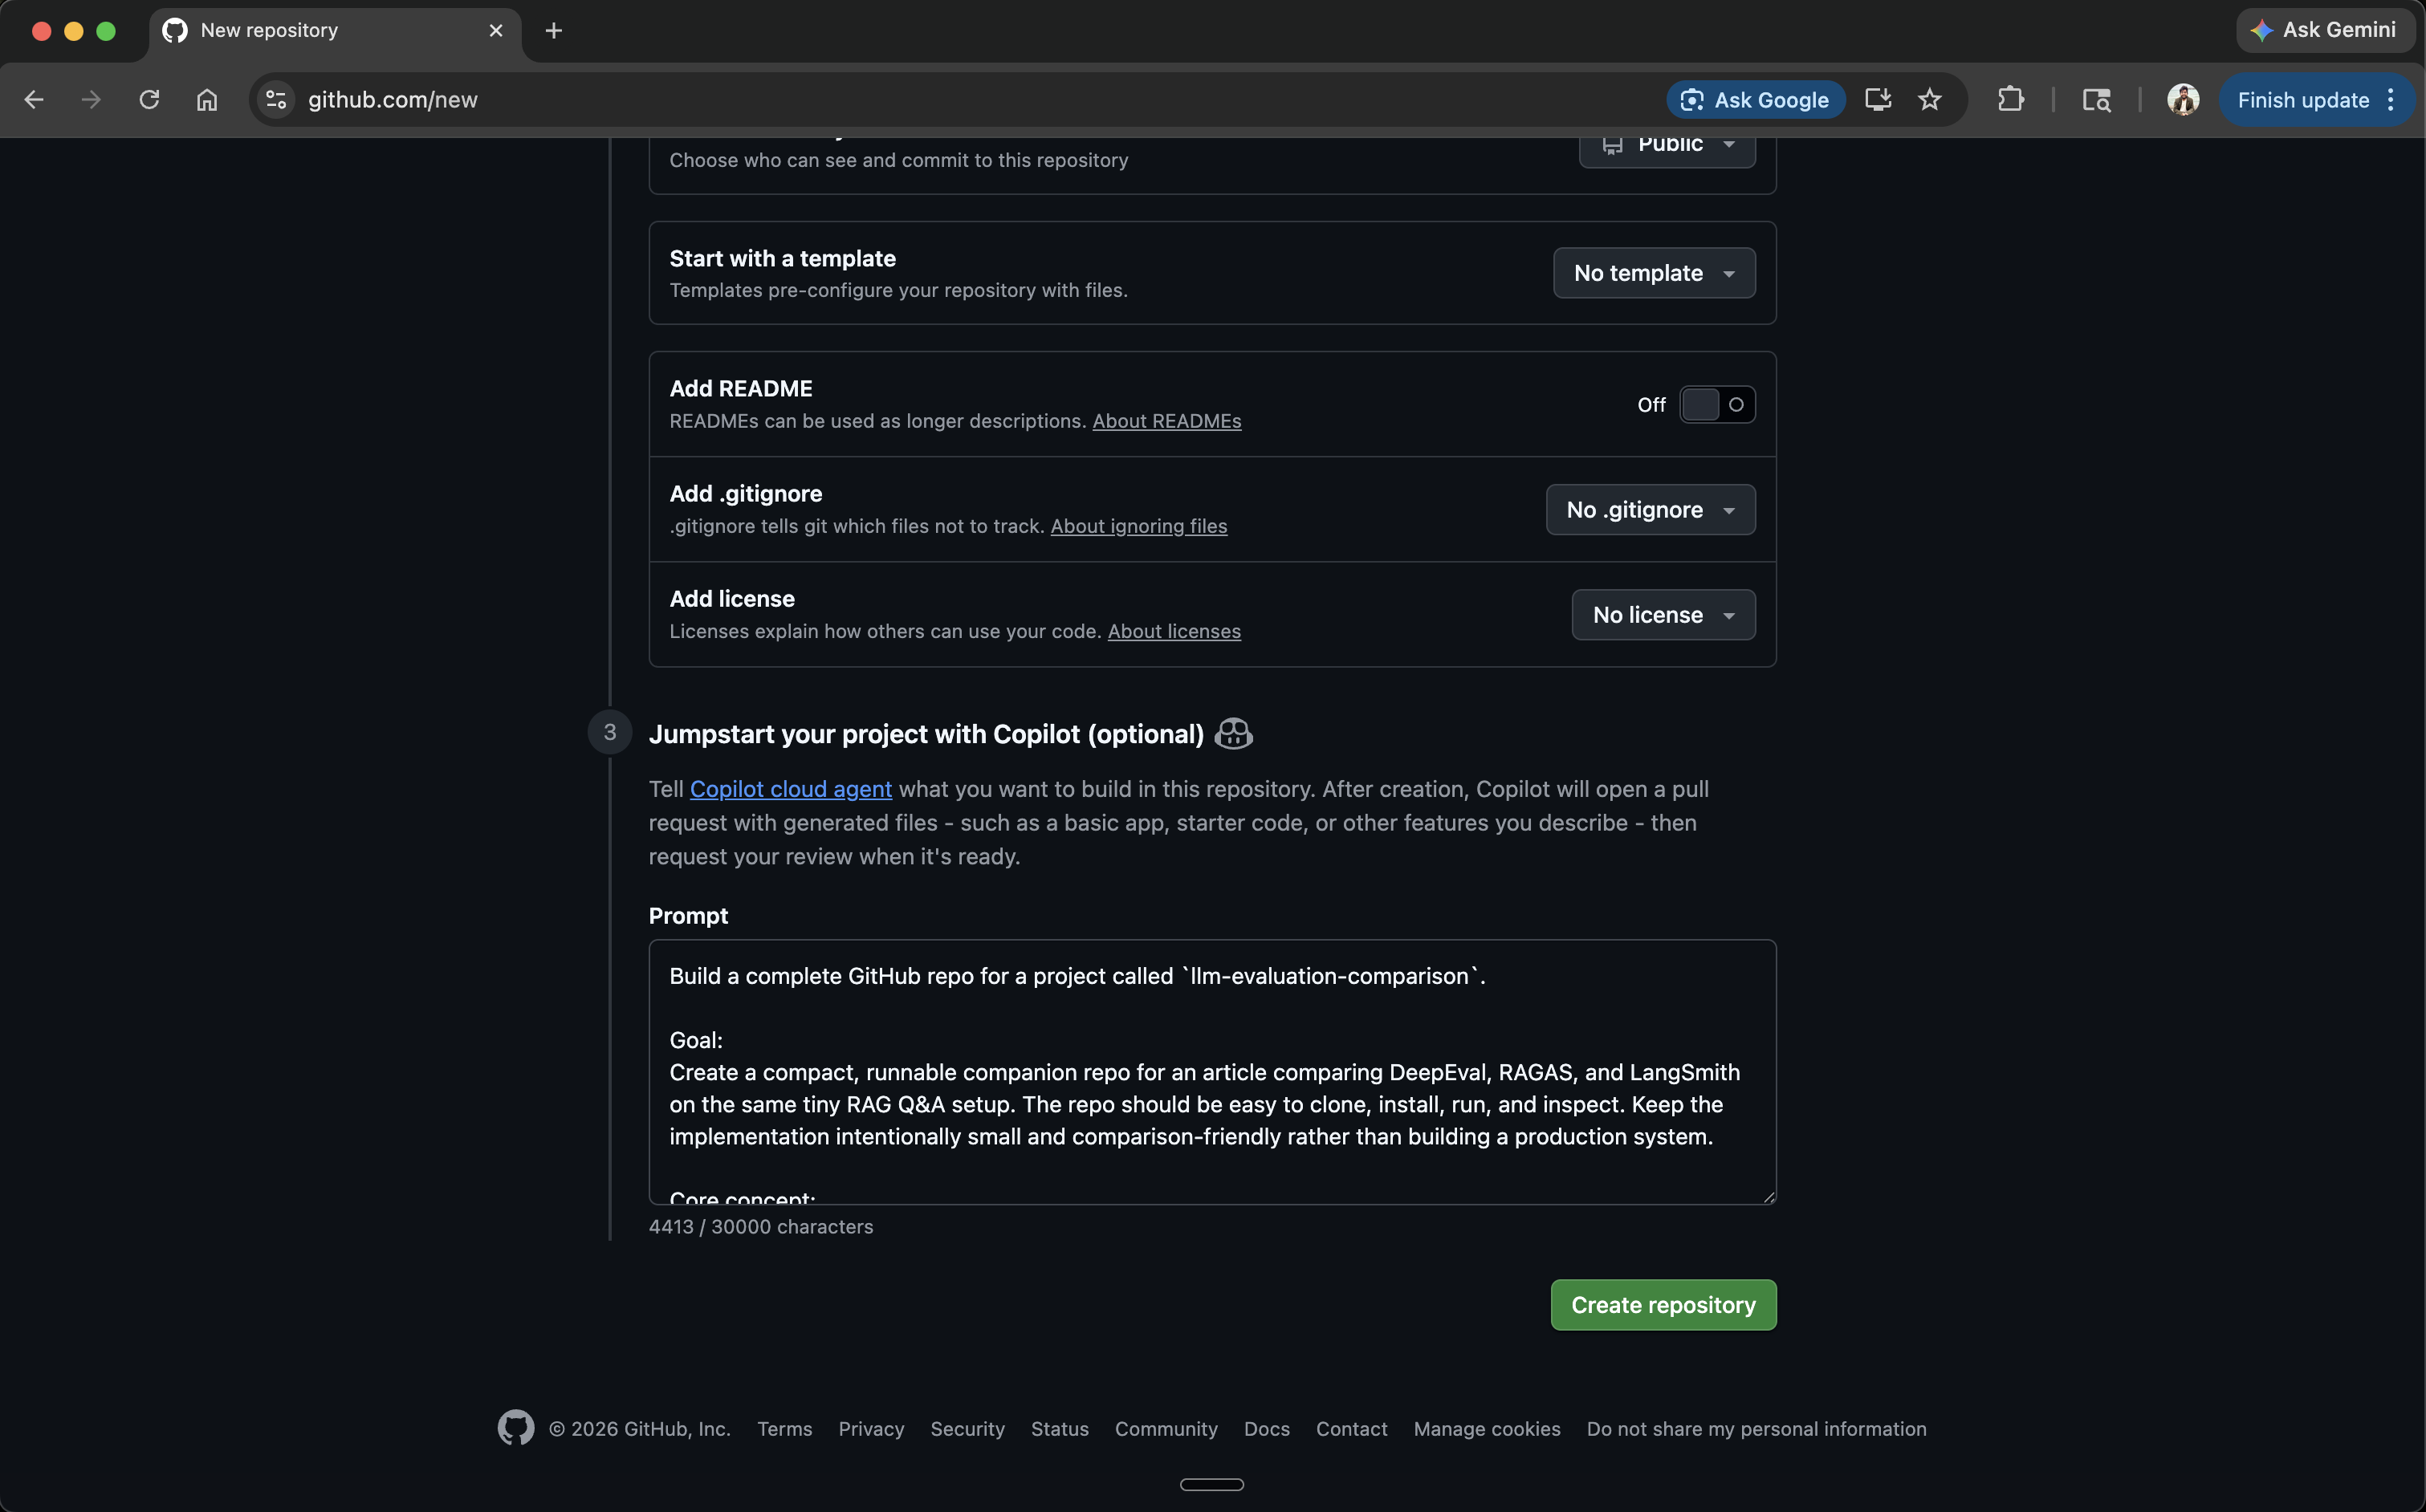
Task: Switch to the New repository tab
Action: [x=300, y=30]
